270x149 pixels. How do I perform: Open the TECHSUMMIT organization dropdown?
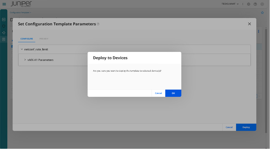[x=230, y=4]
